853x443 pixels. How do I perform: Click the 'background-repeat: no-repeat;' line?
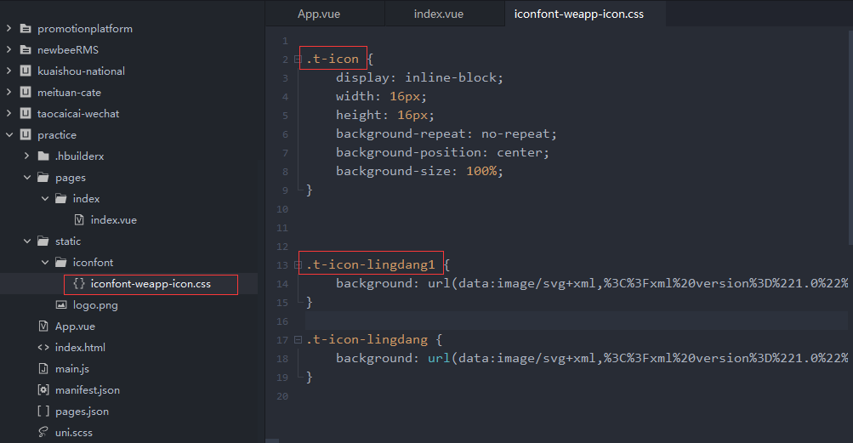pos(446,133)
